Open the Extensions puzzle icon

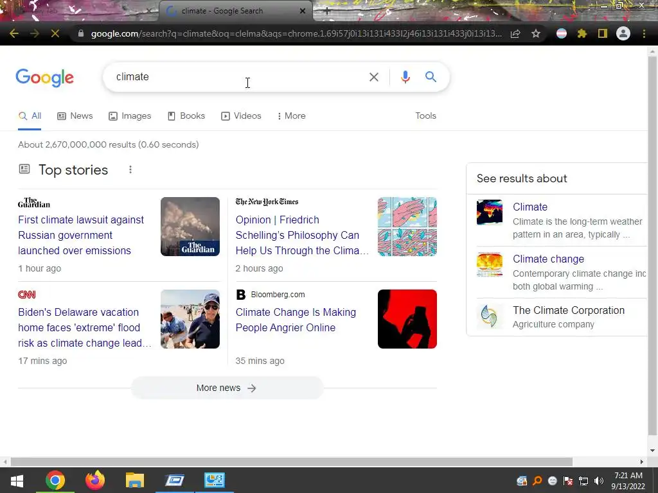pyautogui.click(x=582, y=33)
